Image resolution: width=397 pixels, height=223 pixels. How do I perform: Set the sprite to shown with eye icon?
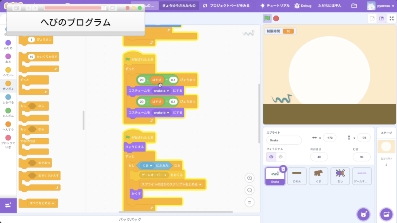click(271, 157)
